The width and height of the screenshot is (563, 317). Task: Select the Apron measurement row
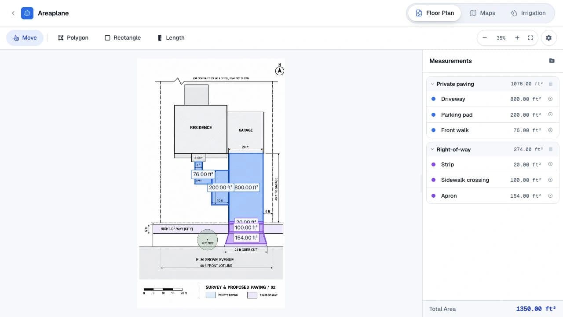493,196
